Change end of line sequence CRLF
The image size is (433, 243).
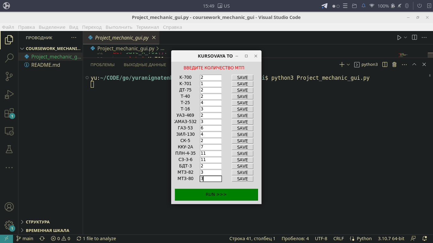(339, 239)
